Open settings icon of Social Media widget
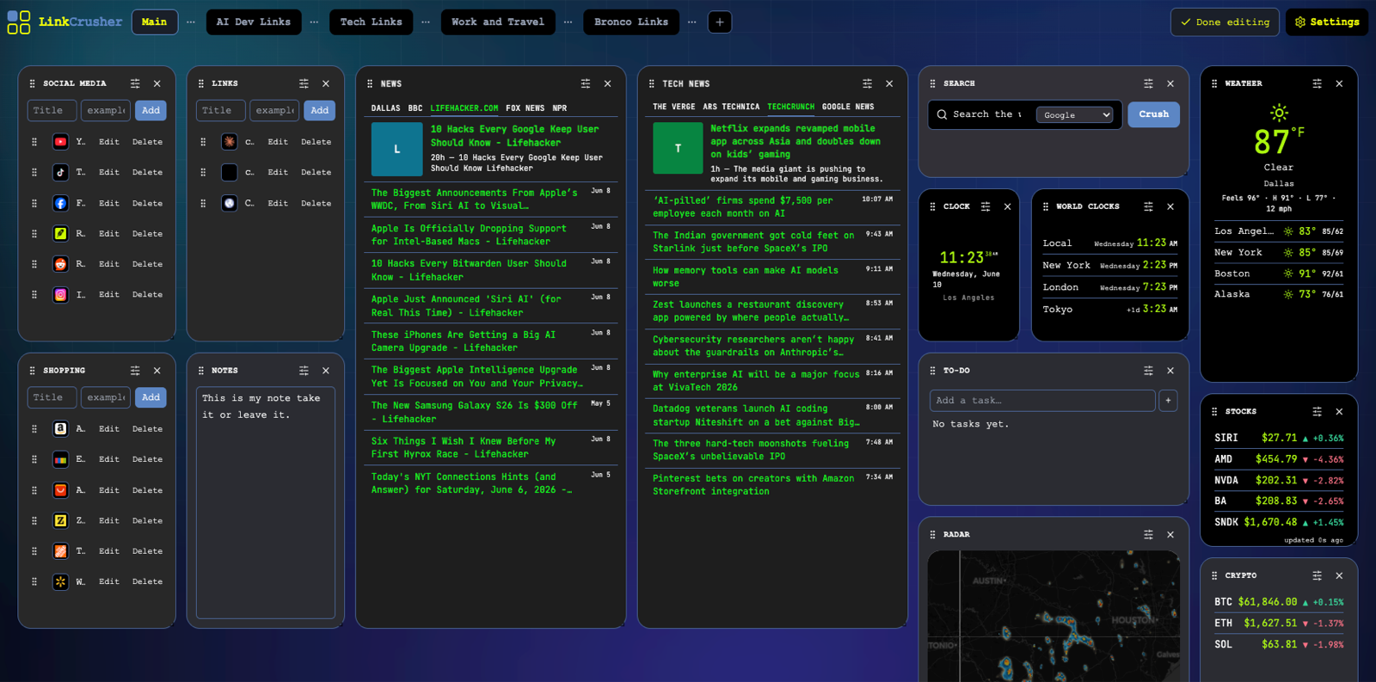 pos(135,83)
